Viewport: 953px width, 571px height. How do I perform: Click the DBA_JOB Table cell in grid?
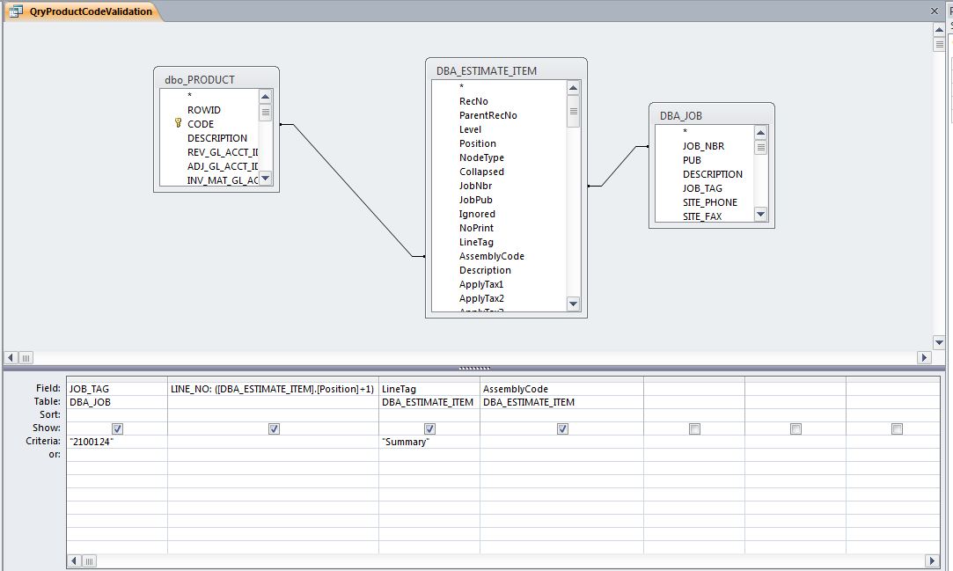(117, 402)
